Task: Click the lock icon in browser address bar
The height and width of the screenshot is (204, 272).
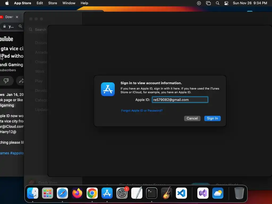Action: click(5, 26)
